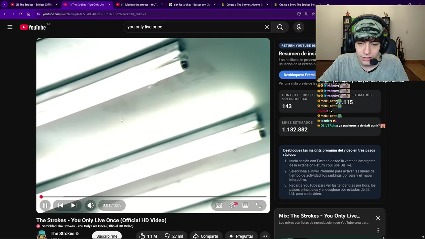
Task: Click the install app icon in address bar
Action: coord(299,14)
